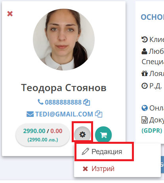The height and width of the screenshot is (183, 164).
Task: Close the client card with red X
Action: [10, 14]
